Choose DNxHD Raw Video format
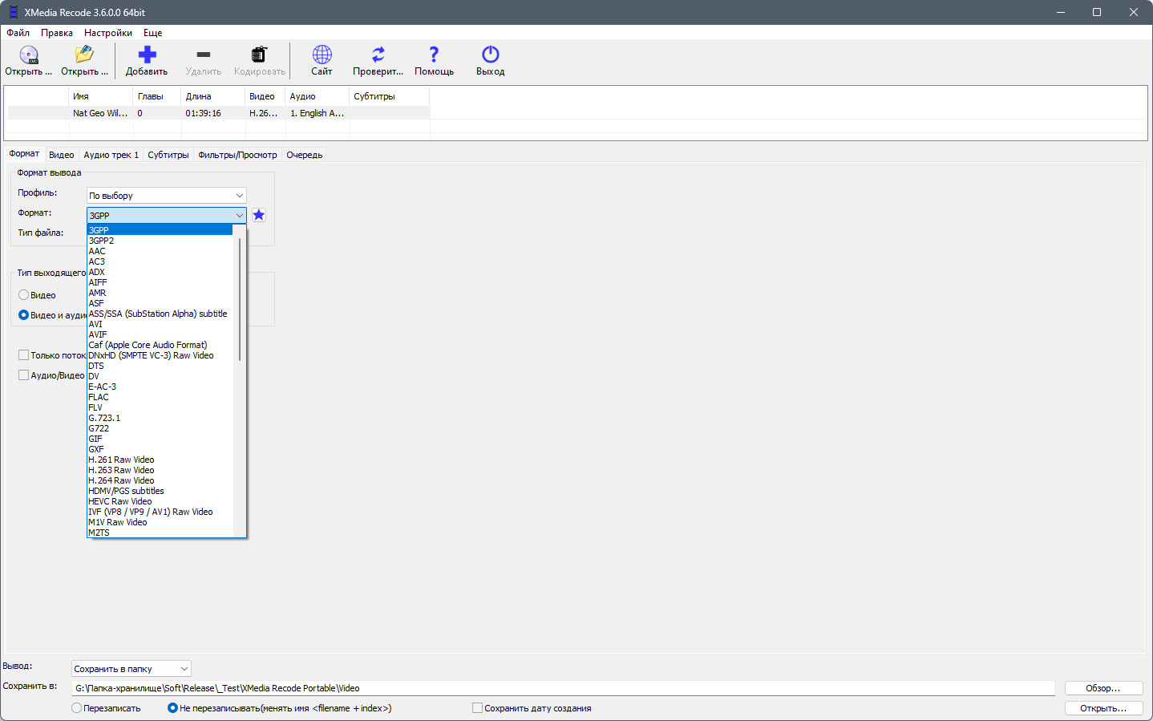The image size is (1153, 721). tap(160, 355)
